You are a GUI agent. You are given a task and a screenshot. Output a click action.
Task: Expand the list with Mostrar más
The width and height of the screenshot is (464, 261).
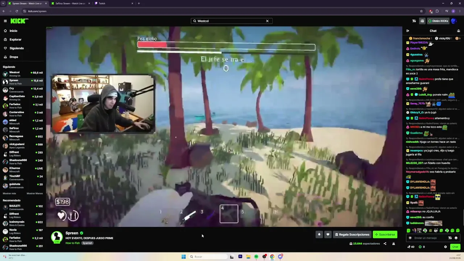click(x=9, y=194)
